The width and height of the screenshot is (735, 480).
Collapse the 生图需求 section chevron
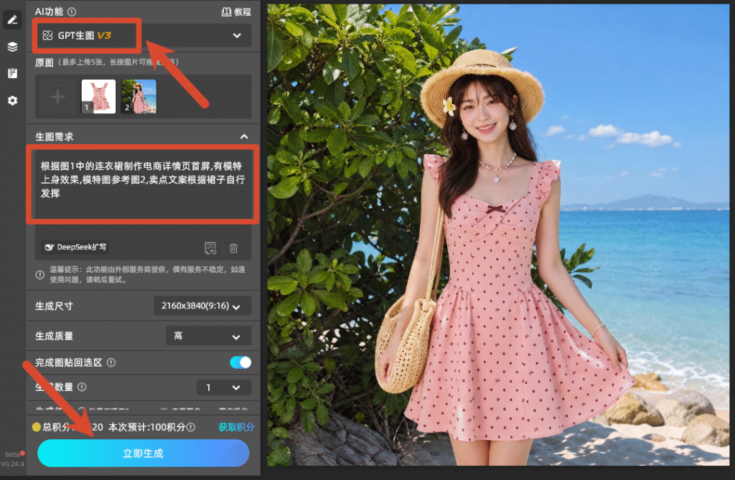point(244,136)
